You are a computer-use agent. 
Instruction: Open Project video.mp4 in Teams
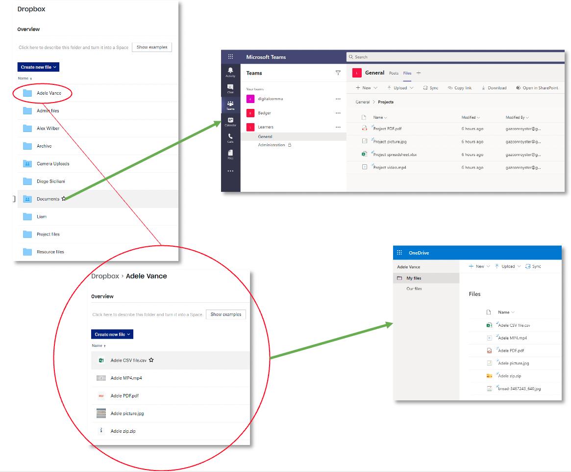pos(390,168)
